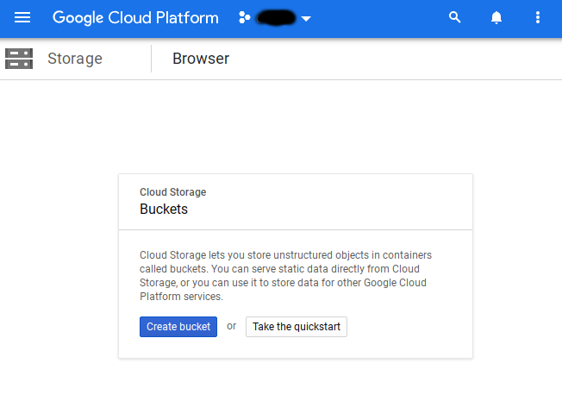The image size is (562, 401).
Task: Click the Storage server icon
Action: pyautogui.click(x=19, y=59)
